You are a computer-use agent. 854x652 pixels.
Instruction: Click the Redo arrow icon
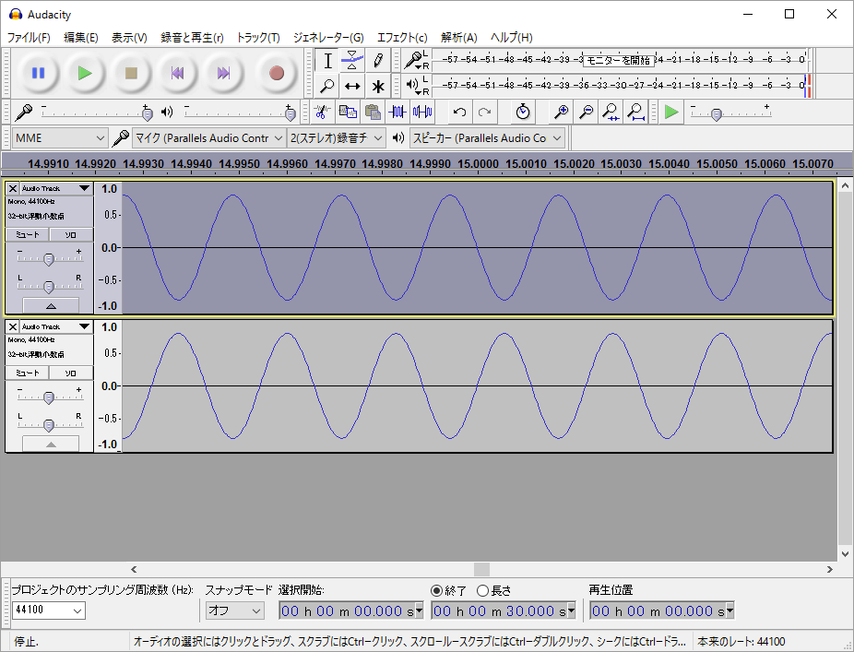[x=484, y=113]
